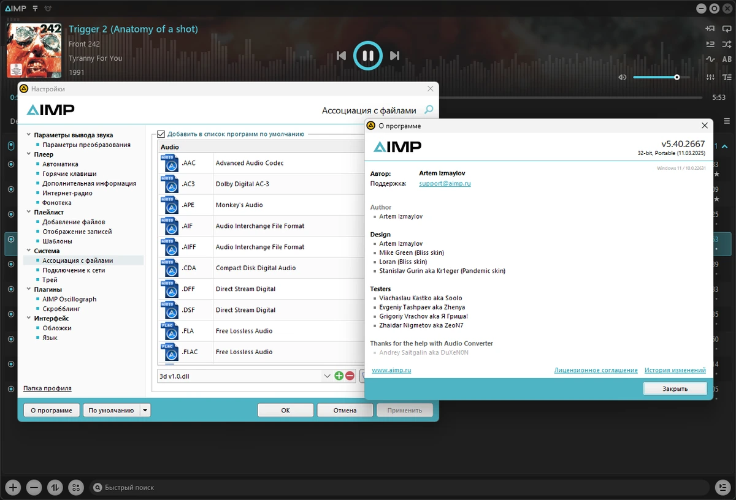
Task: Open the История изменений link
Action: coord(675,370)
